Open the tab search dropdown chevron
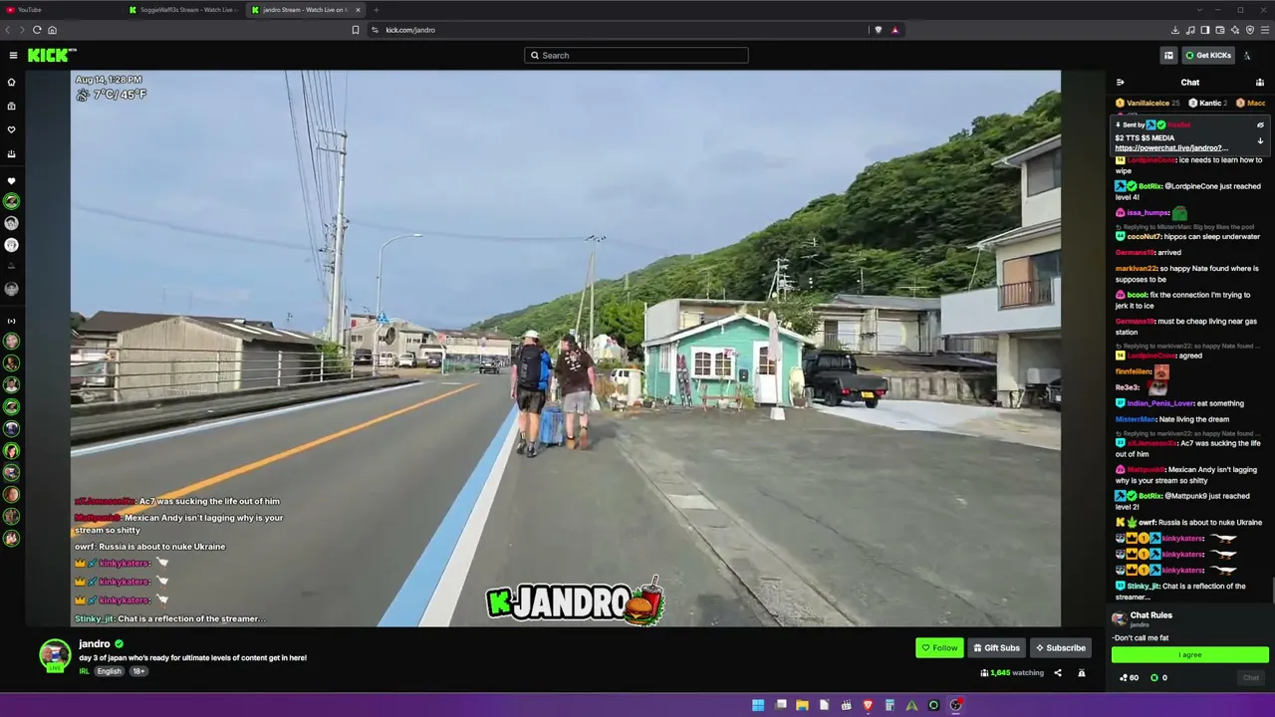This screenshot has width=1275, height=717. point(1201,10)
